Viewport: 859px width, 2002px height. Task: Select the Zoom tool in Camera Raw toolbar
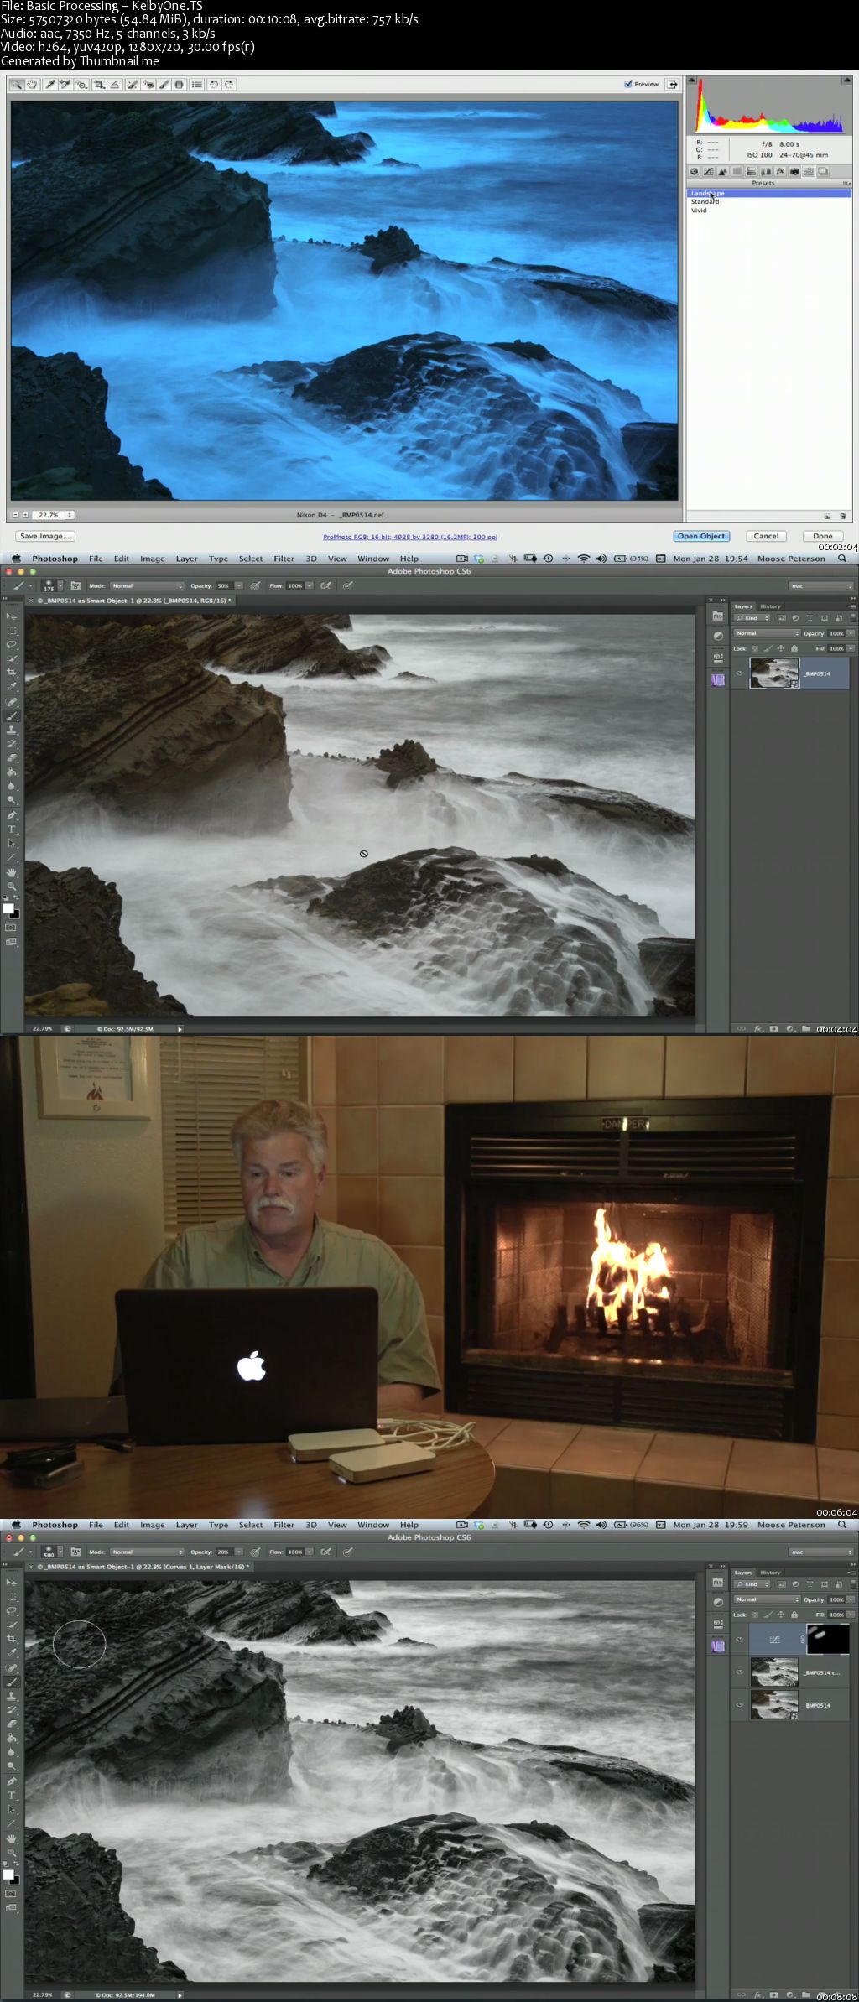[17, 85]
